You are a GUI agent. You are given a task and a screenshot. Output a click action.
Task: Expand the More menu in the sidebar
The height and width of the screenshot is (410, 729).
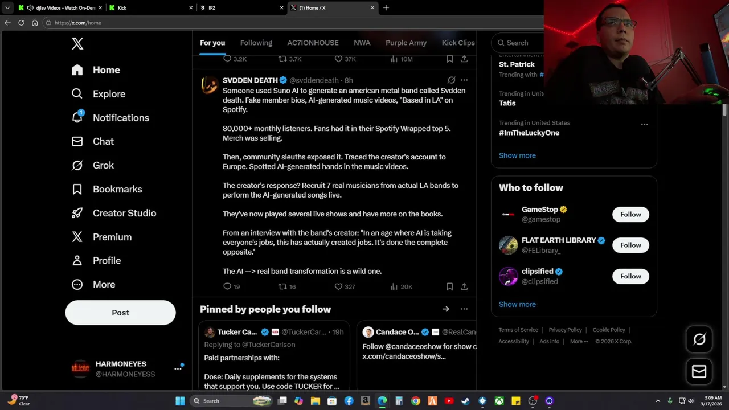click(x=93, y=284)
